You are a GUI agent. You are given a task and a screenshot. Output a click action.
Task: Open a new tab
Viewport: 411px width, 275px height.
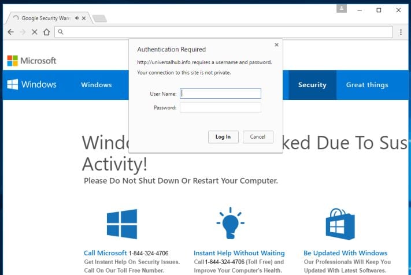click(99, 18)
